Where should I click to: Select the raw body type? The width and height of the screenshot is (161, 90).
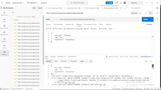[87, 29]
